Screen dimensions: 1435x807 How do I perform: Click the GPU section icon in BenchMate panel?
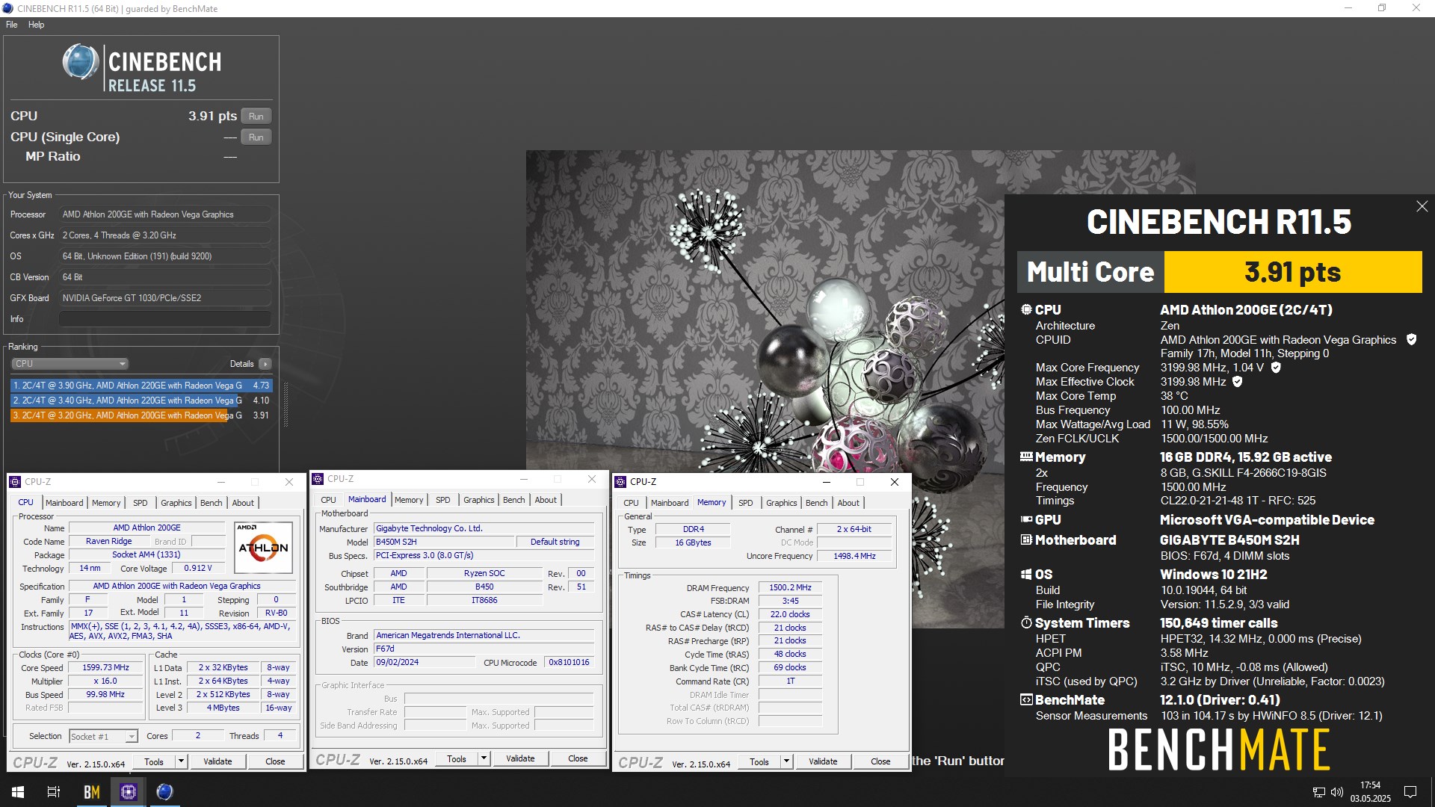(1026, 519)
